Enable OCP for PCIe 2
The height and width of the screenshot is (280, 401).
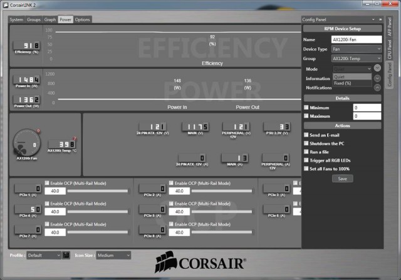171,183
